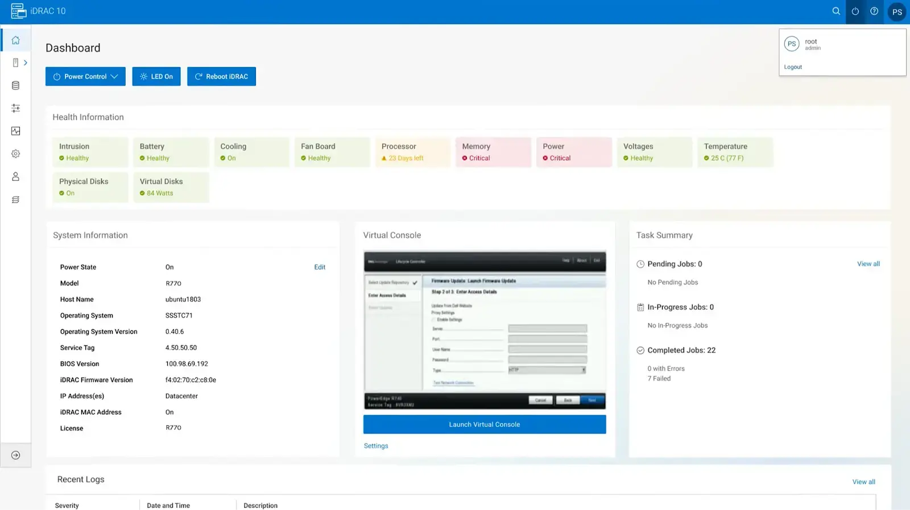
Task: Open the Memory Critical card
Action: (x=494, y=152)
